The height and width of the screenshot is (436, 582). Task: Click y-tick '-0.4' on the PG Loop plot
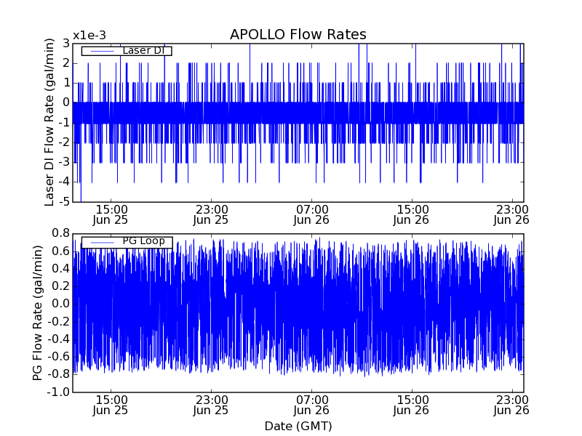[59, 339]
